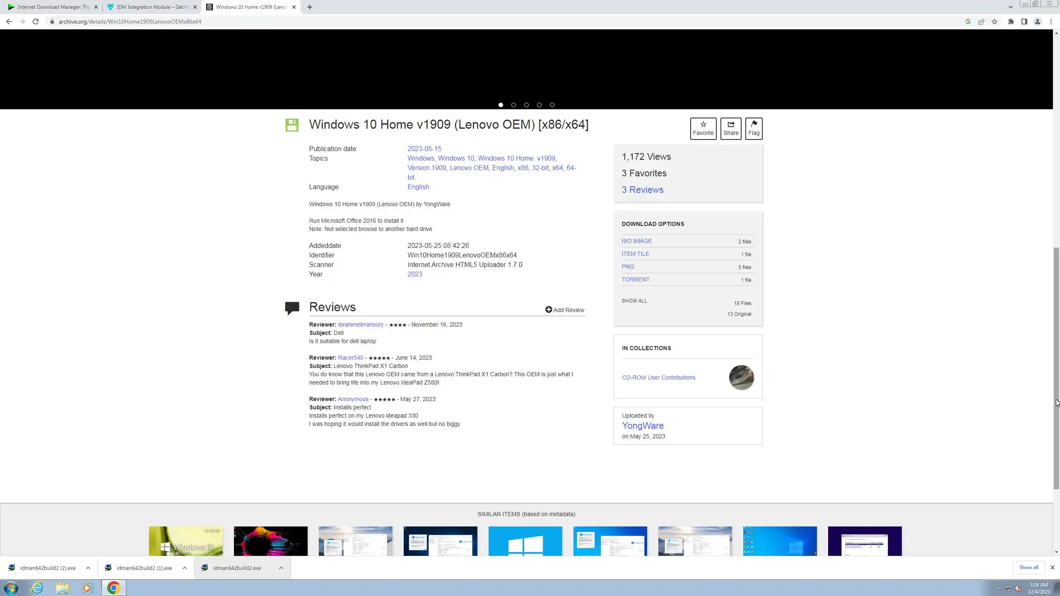Click the Favorite star icon
Viewport: 1060px width, 596px height.
pyautogui.click(x=703, y=124)
